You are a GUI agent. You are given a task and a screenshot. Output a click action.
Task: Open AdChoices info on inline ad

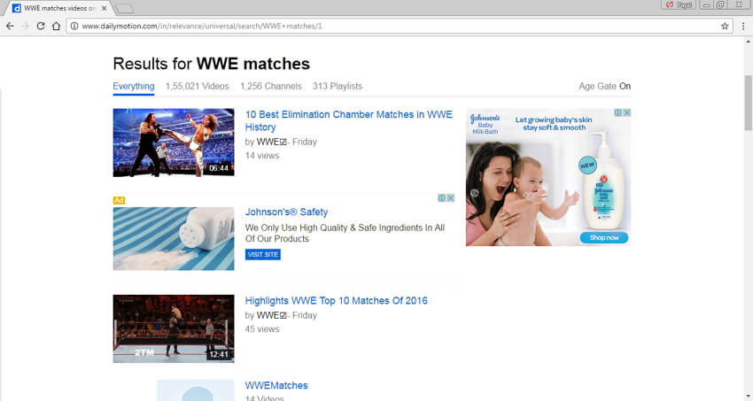[442, 197]
